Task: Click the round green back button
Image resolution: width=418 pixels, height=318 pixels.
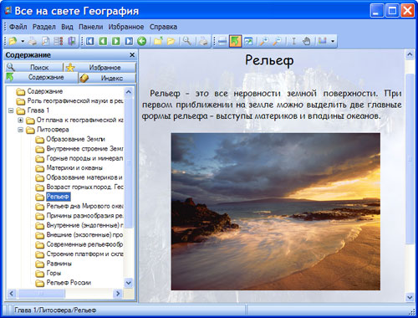Action: coord(142,42)
